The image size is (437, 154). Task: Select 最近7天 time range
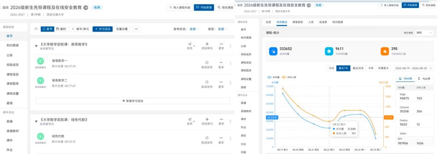point(343,68)
